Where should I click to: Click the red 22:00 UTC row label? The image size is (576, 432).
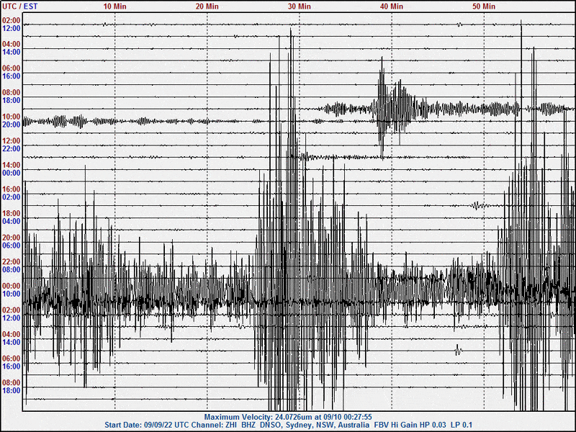click(11, 261)
